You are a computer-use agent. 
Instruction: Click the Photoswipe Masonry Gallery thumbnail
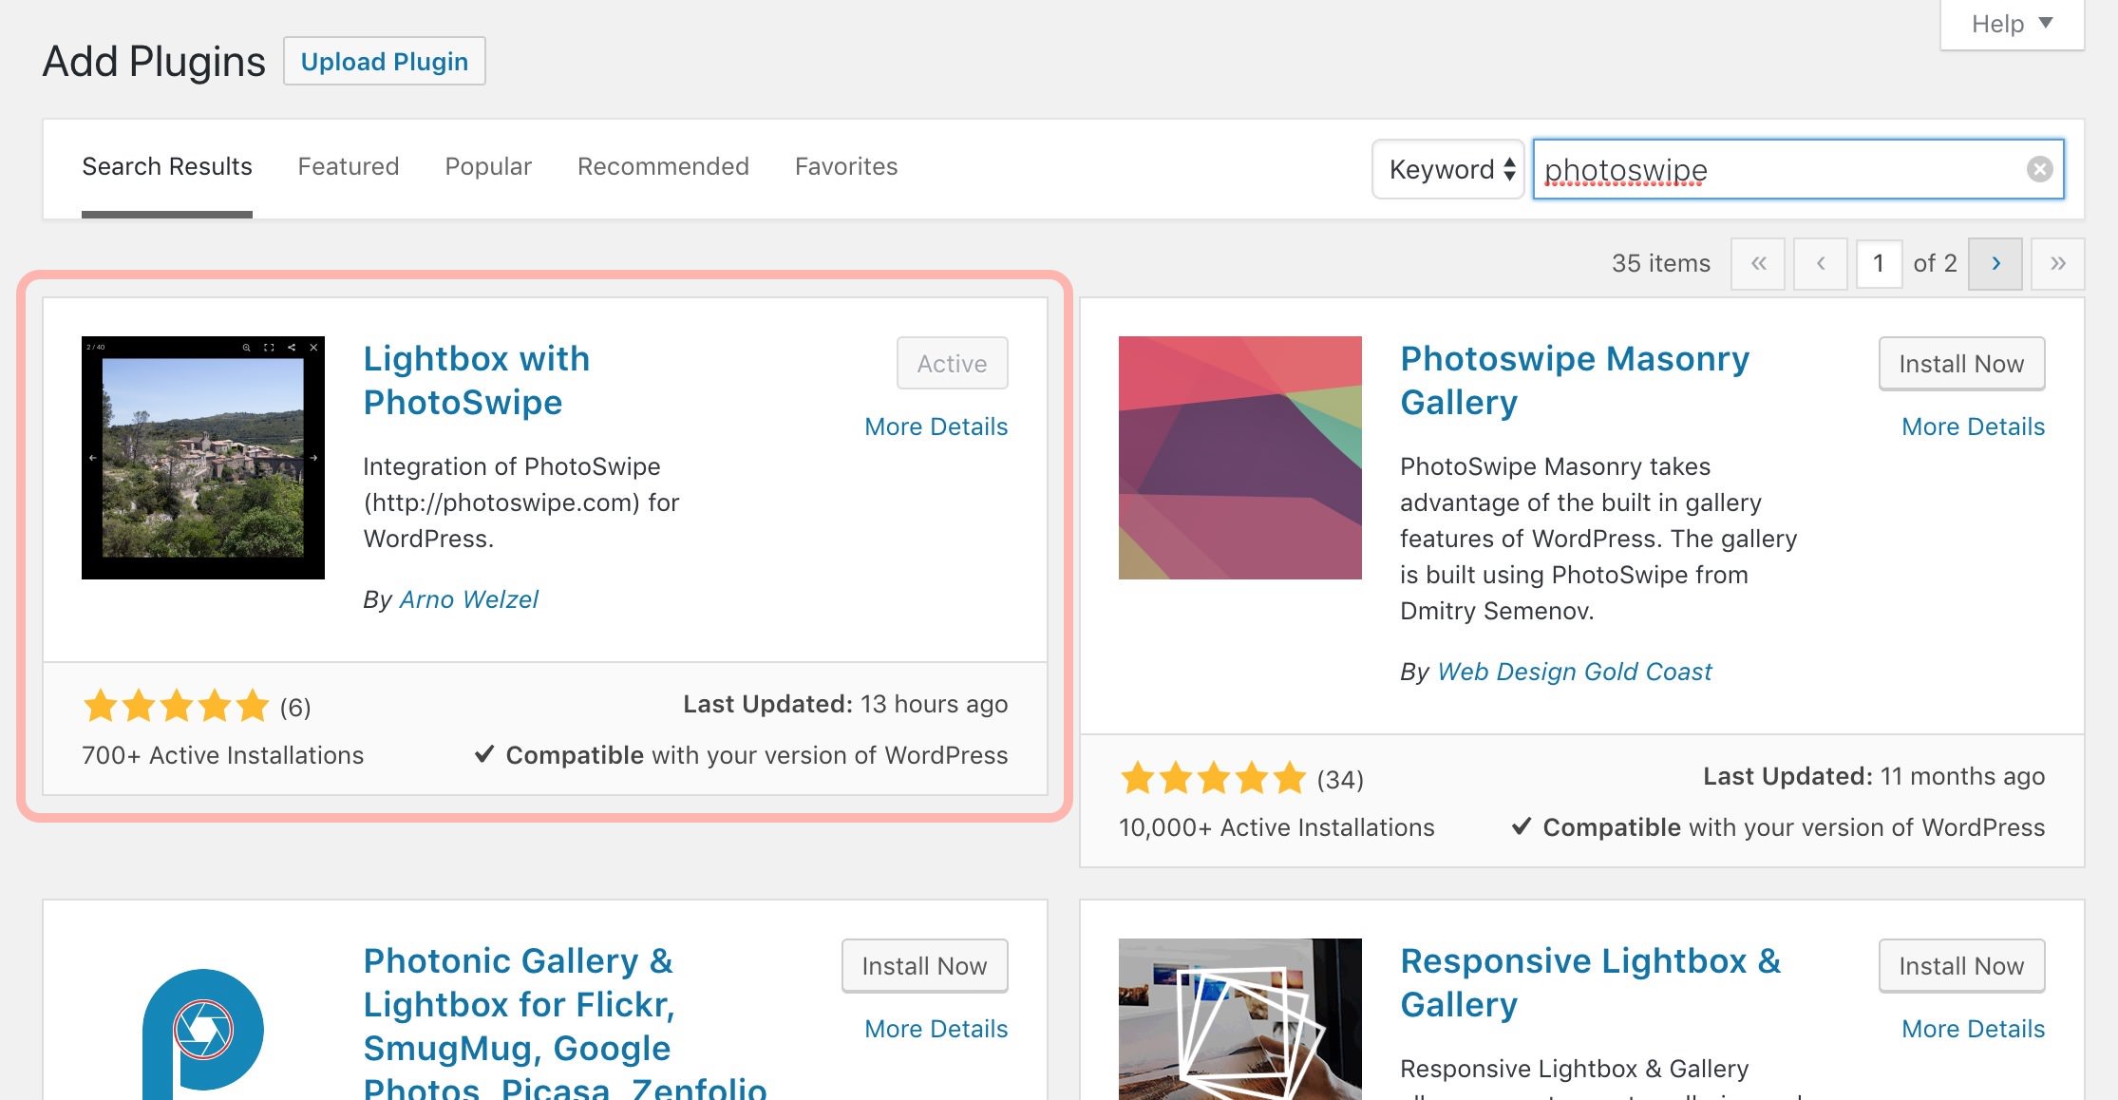pos(1240,458)
